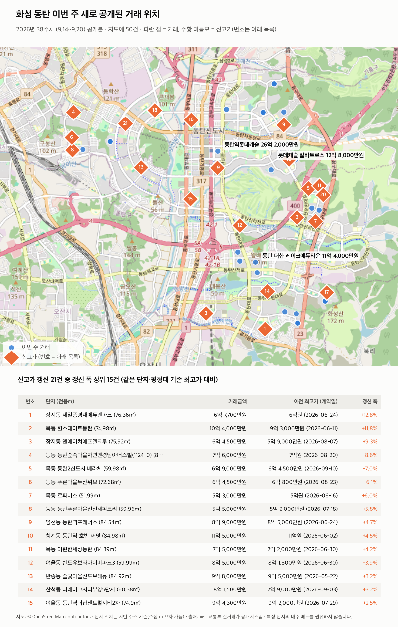Select row 능동 동탄푸른마을신일해피트리 (59.96㎡)
Image resolution: width=398 pixels, height=627 pixels.
point(199,509)
